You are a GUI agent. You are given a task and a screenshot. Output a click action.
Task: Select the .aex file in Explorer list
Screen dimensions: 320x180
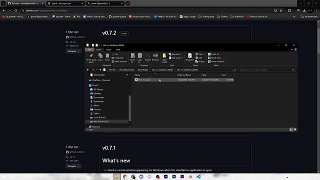coord(184,80)
